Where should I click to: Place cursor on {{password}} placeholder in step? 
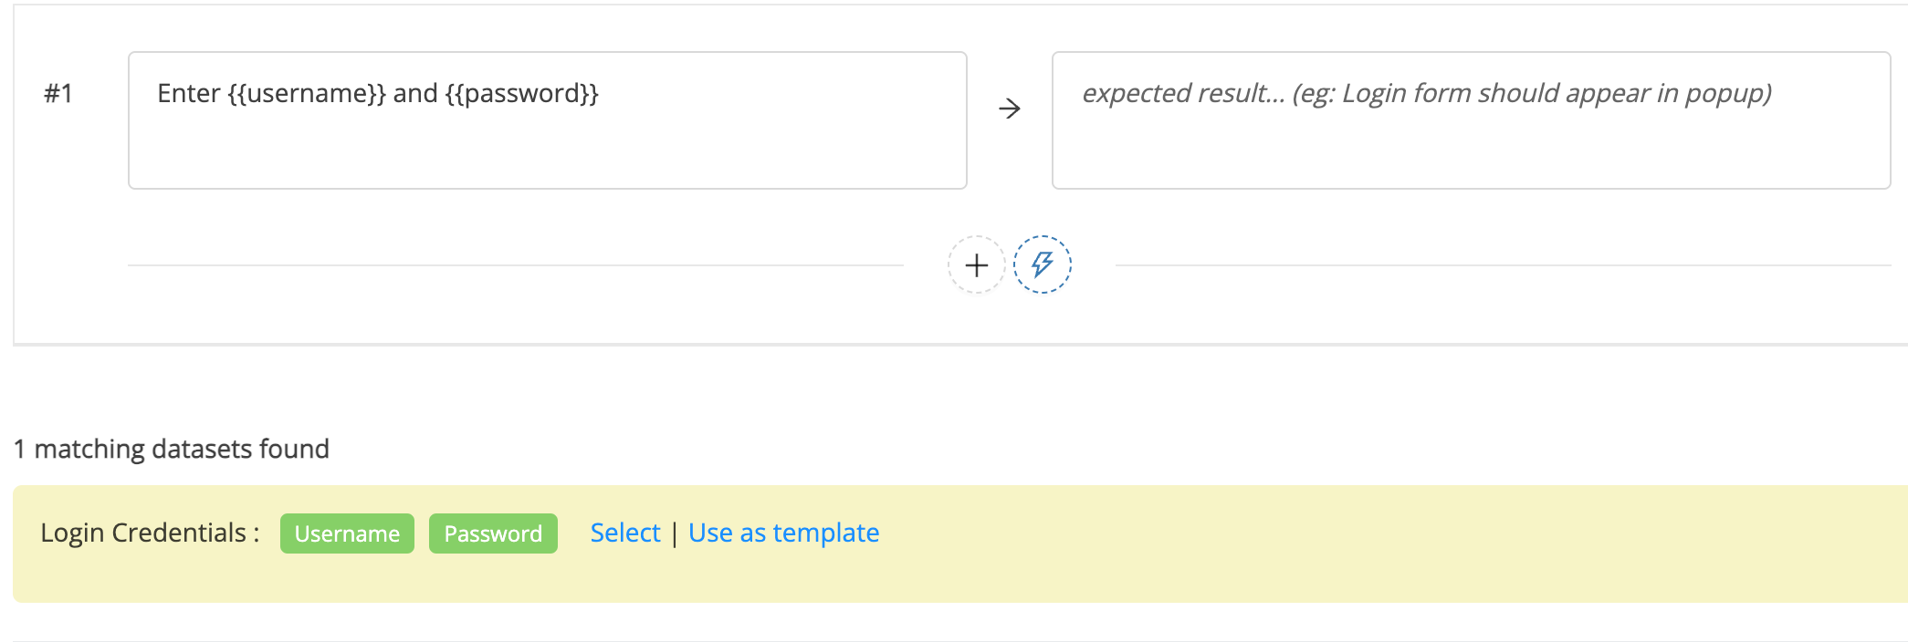point(521,93)
